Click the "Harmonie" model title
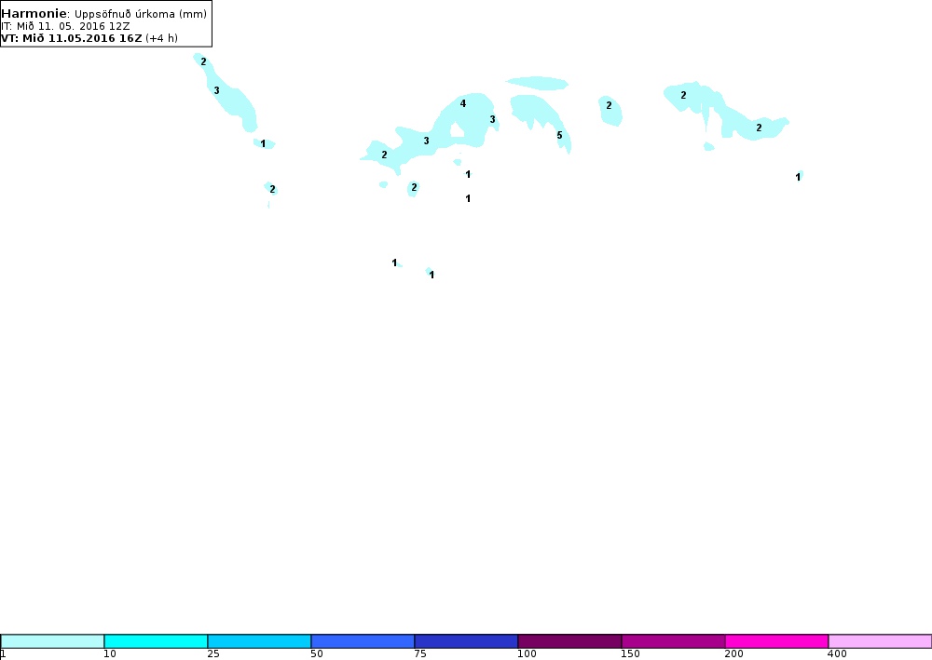932x660 pixels. tap(34, 13)
